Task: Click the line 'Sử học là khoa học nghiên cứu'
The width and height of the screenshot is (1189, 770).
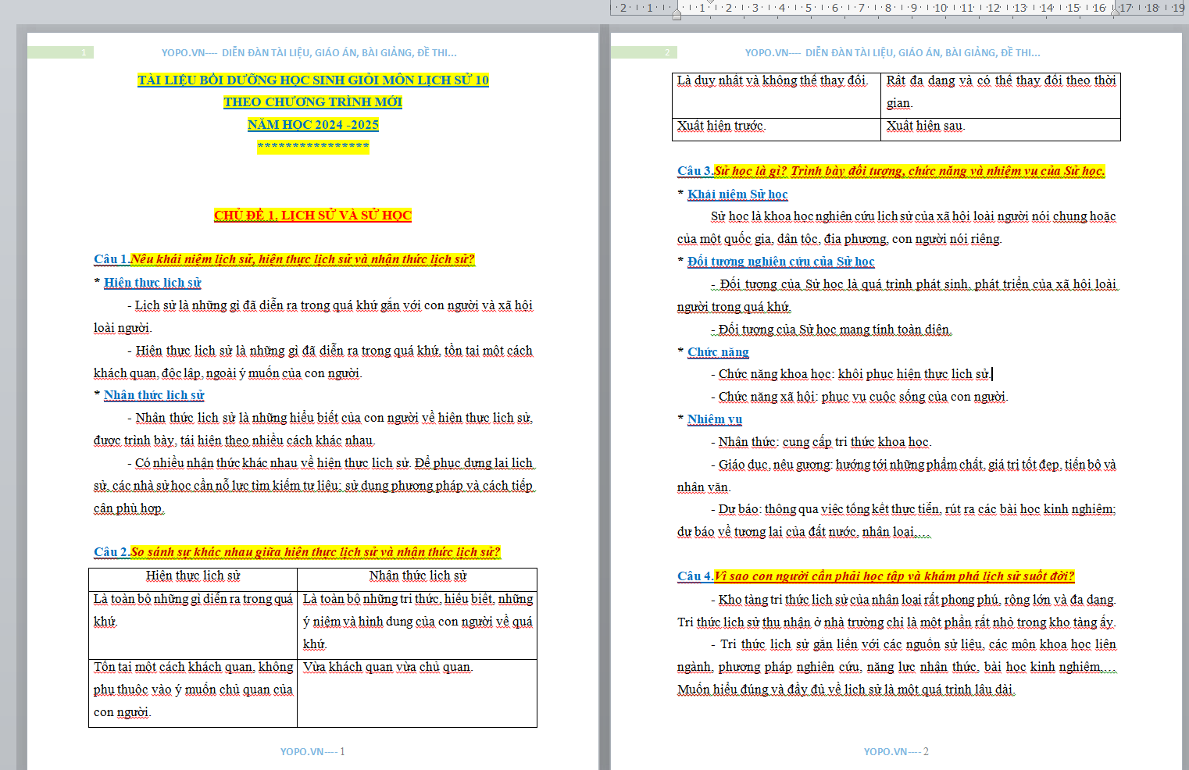Action: click(913, 216)
